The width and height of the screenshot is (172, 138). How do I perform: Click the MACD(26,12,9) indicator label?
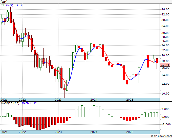click(10, 103)
